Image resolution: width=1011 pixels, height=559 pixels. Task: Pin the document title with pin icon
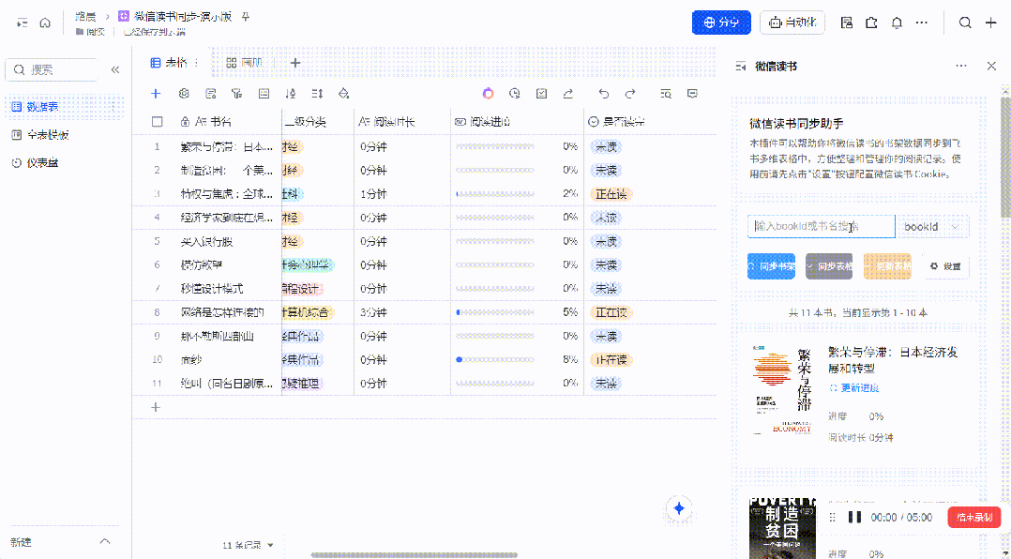click(x=245, y=17)
